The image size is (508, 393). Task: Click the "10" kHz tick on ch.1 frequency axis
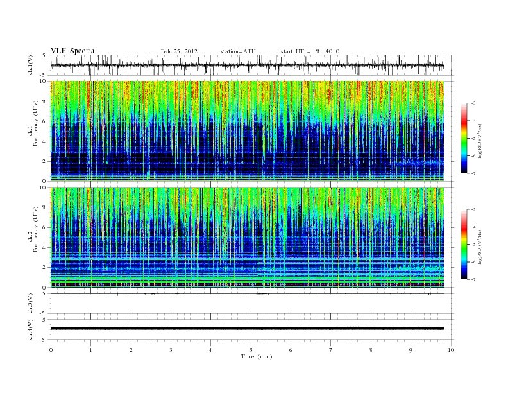(x=44, y=81)
